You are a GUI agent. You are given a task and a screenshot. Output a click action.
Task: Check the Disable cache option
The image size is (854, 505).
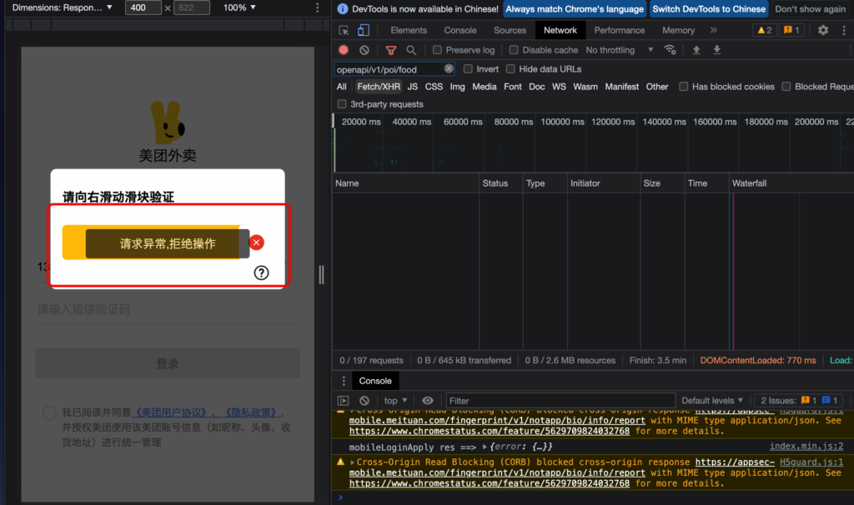pos(515,50)
